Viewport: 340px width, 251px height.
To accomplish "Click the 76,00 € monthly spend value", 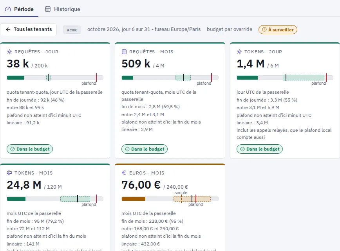I will 141,185.
